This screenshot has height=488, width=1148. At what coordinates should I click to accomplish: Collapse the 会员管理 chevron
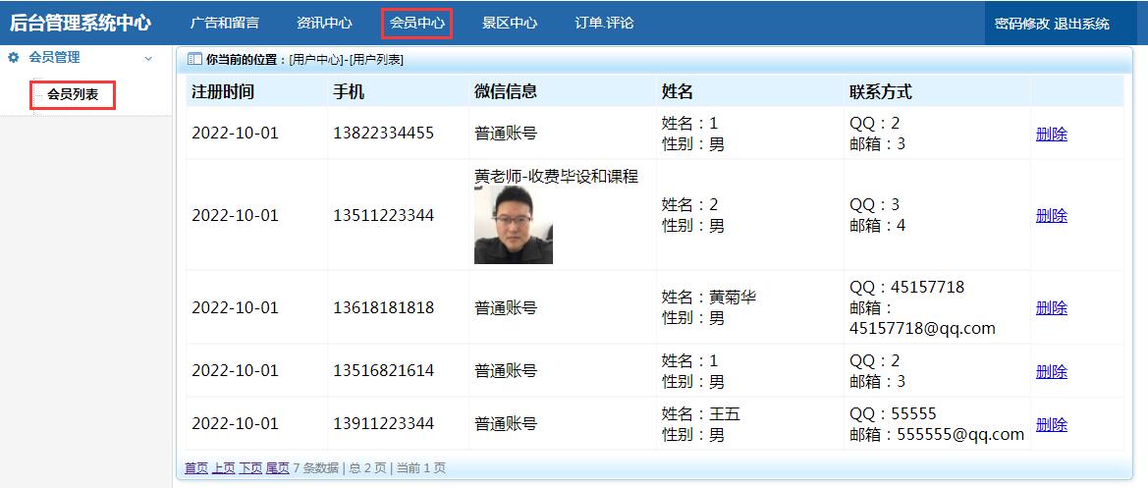point(148,59)
